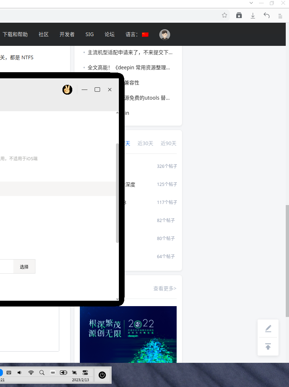This screenshot has height=387, width=289.
Task: Switch ranking to 近90天 tab
Action: click(168, 143)
